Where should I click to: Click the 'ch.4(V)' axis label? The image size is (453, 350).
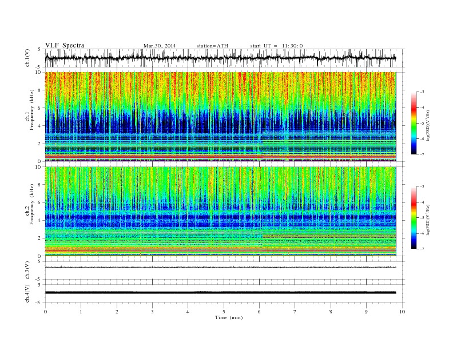tap(27, 294)
